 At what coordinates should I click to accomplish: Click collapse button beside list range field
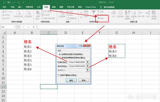87,62
